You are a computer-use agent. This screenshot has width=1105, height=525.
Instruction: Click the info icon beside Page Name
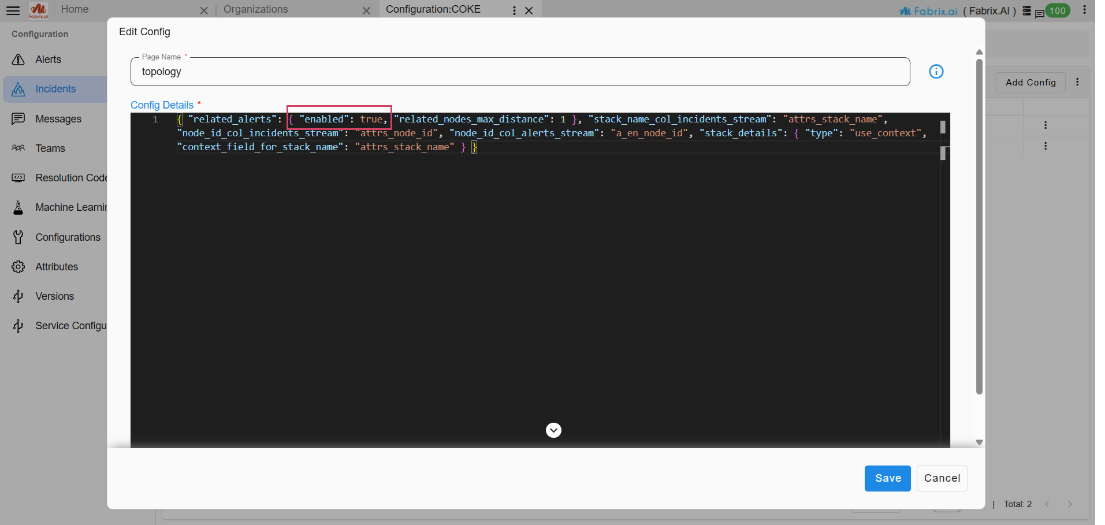coord(936,72)
